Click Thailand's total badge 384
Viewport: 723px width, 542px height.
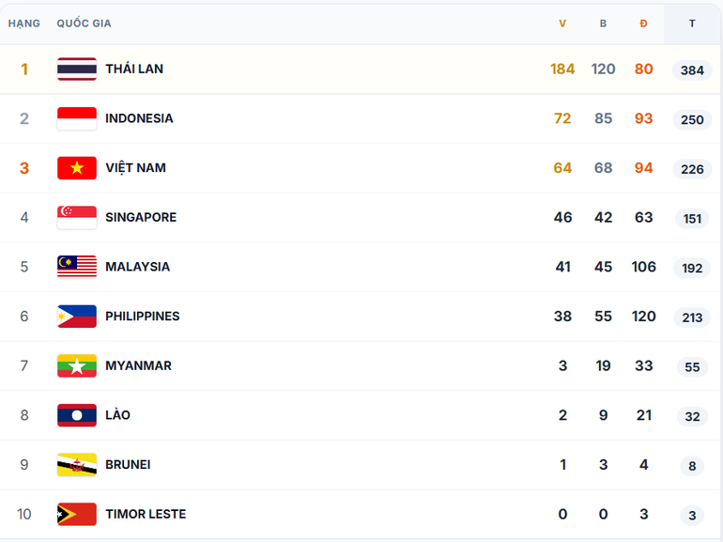[x=692, y=70]
